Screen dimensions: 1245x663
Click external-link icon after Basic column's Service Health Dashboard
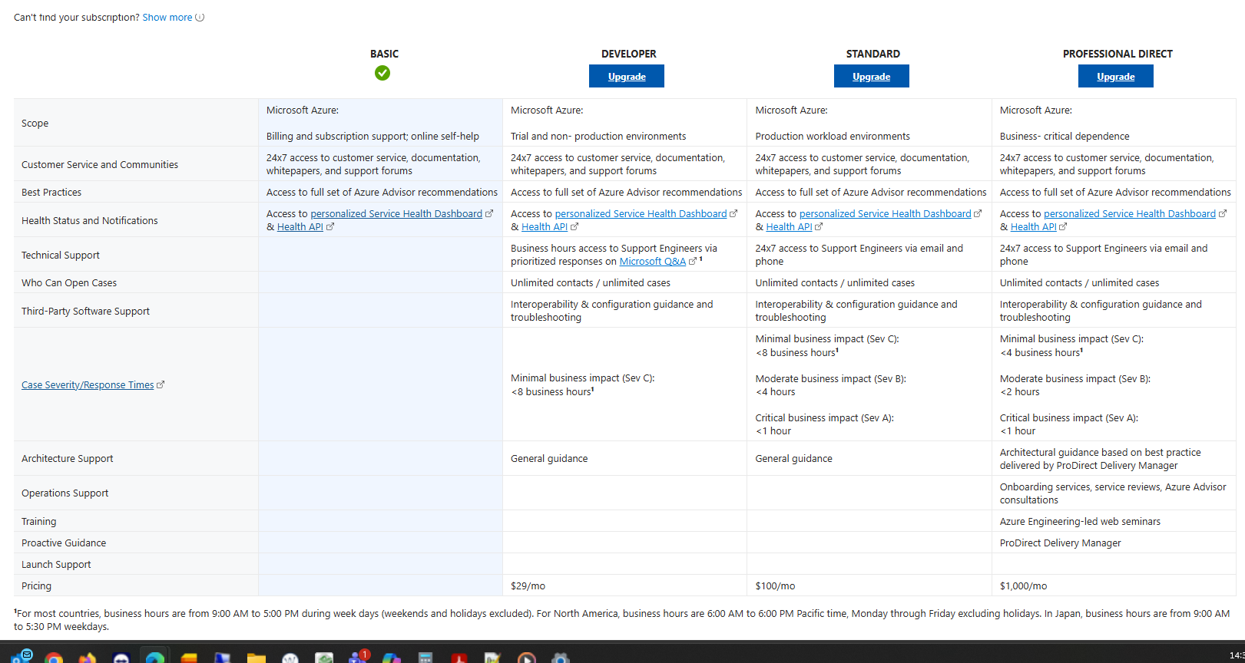click(x=489, y=214)
